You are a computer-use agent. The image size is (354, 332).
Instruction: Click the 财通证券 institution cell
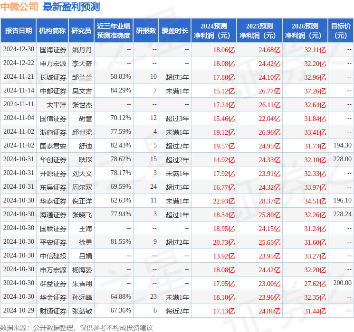(53, 311)
